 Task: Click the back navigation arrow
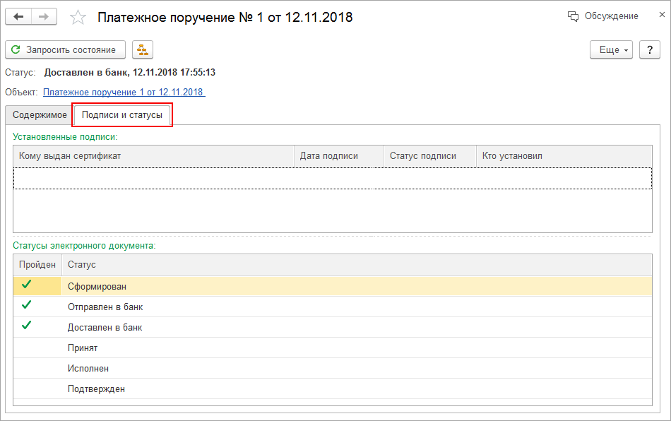(18, 17)
